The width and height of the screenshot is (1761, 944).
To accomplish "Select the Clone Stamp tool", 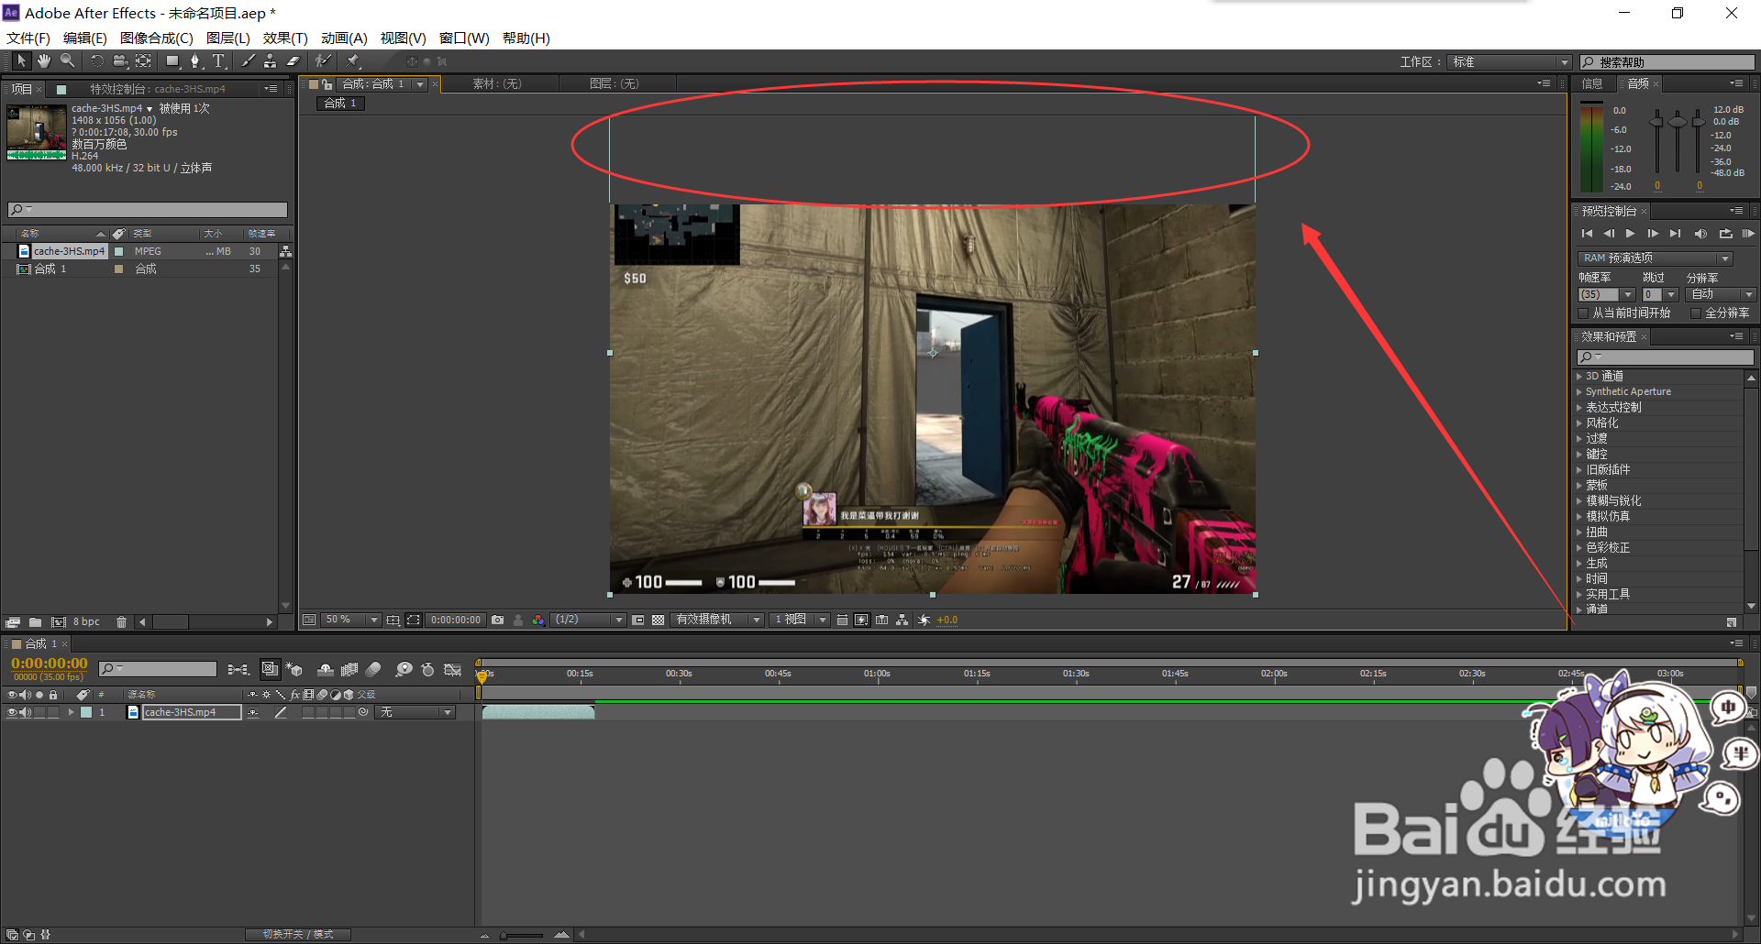I will pos(270,60).
